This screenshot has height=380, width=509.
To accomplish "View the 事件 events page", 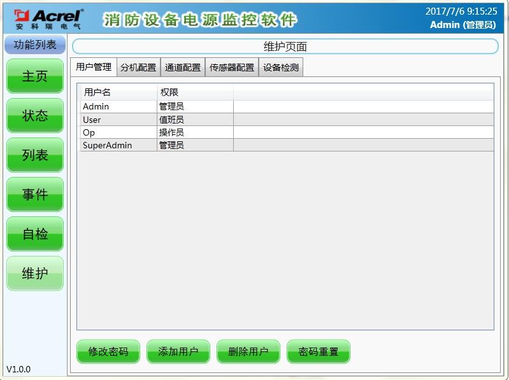I will click(x=35, y=195).
